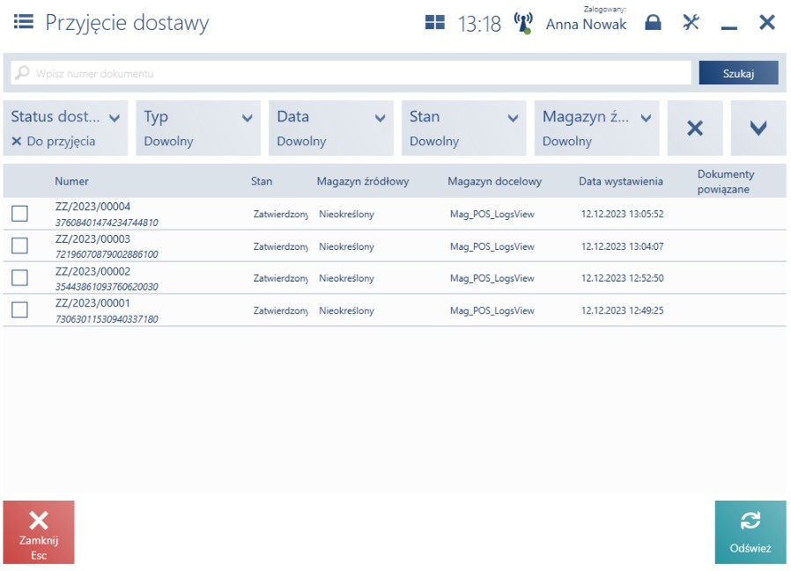The height and width of the screenshot is (571, 791).
Task: Sort by Numer column header
Action: pyautogui.click(x=71, y=181)
